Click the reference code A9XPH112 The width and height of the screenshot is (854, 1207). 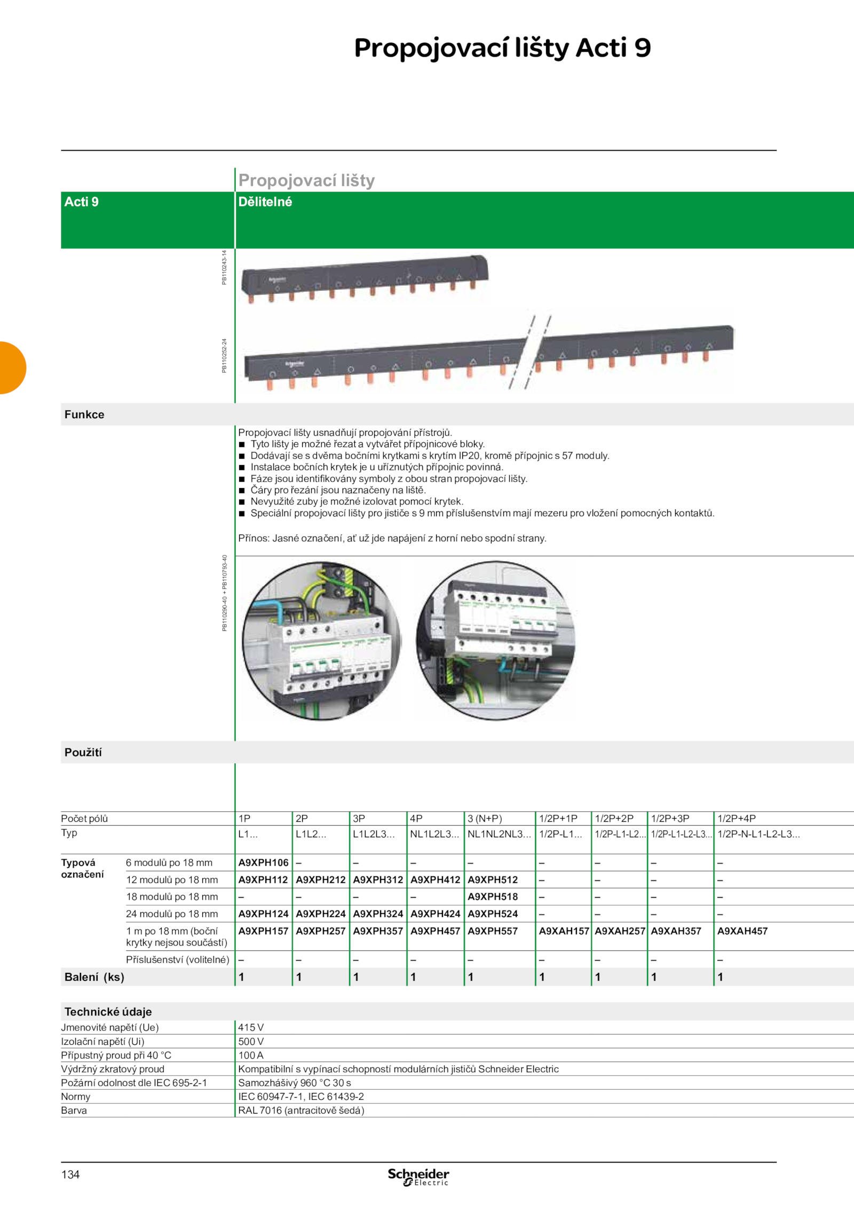coord(263,880)
